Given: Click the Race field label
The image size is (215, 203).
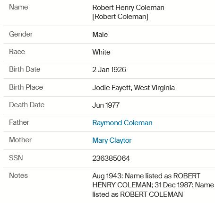Looking at the screenshot, I should 17,52.
